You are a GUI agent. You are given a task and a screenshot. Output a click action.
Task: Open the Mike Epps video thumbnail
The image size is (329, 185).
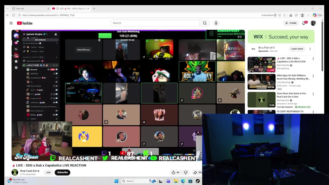[261, 82]
